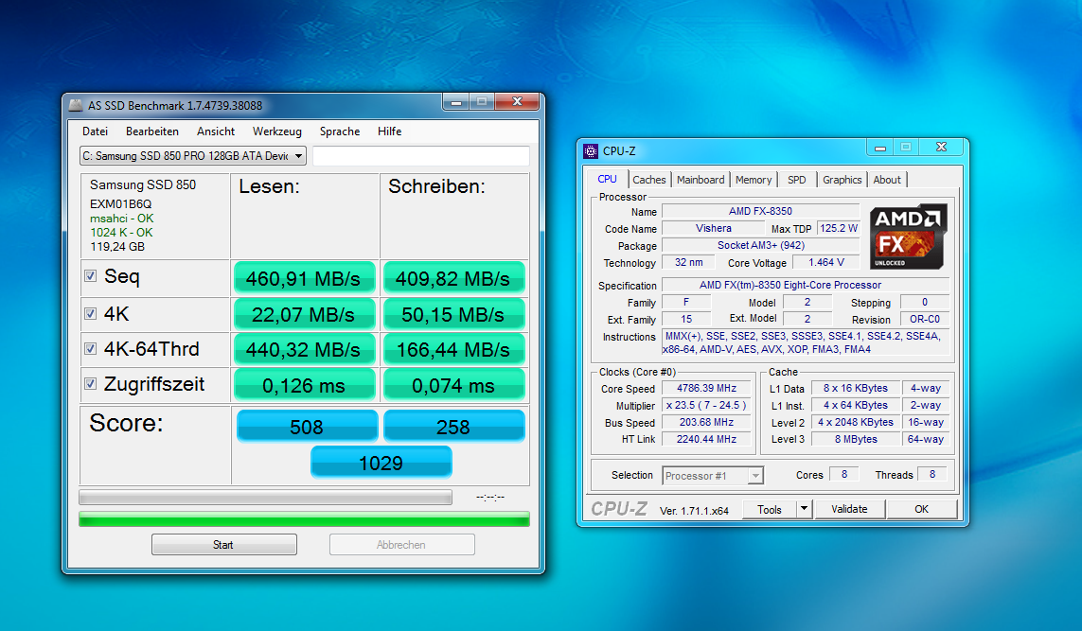Click the write access time 0,074 ms

453,385
